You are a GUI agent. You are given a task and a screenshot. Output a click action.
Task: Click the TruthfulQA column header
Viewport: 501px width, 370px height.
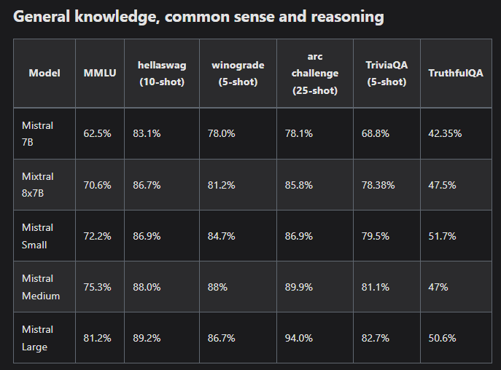456,74
